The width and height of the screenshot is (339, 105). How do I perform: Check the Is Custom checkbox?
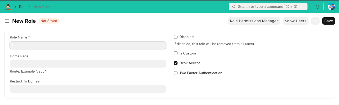pos(176,53)
